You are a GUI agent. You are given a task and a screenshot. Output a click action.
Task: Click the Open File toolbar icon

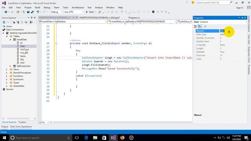[24, 12]
